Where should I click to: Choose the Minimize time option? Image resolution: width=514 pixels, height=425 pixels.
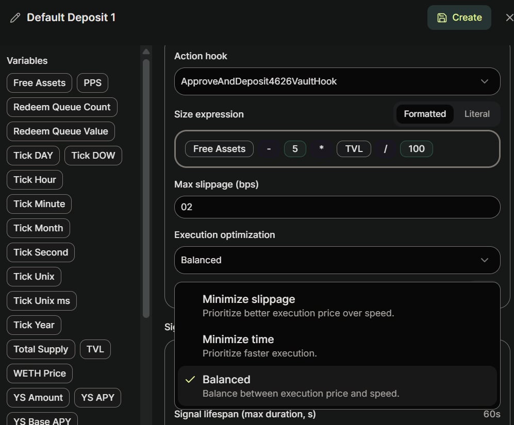point(337,346)
